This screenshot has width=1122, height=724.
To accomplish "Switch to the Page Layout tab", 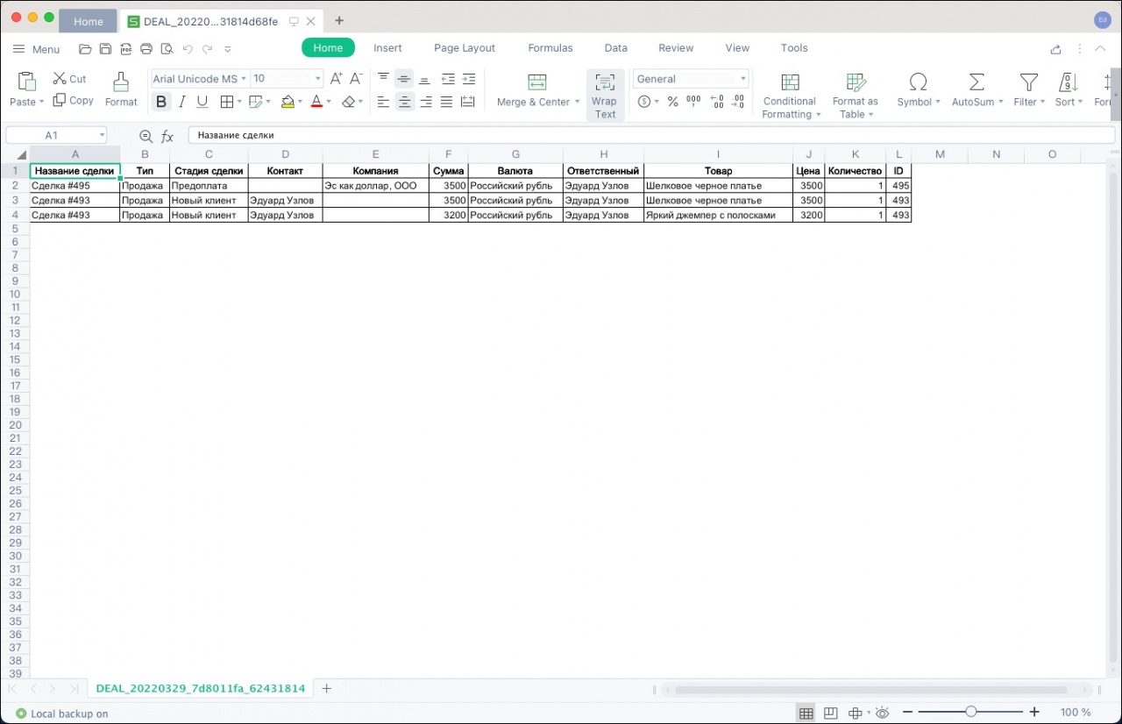I will [x=464, y=48].
